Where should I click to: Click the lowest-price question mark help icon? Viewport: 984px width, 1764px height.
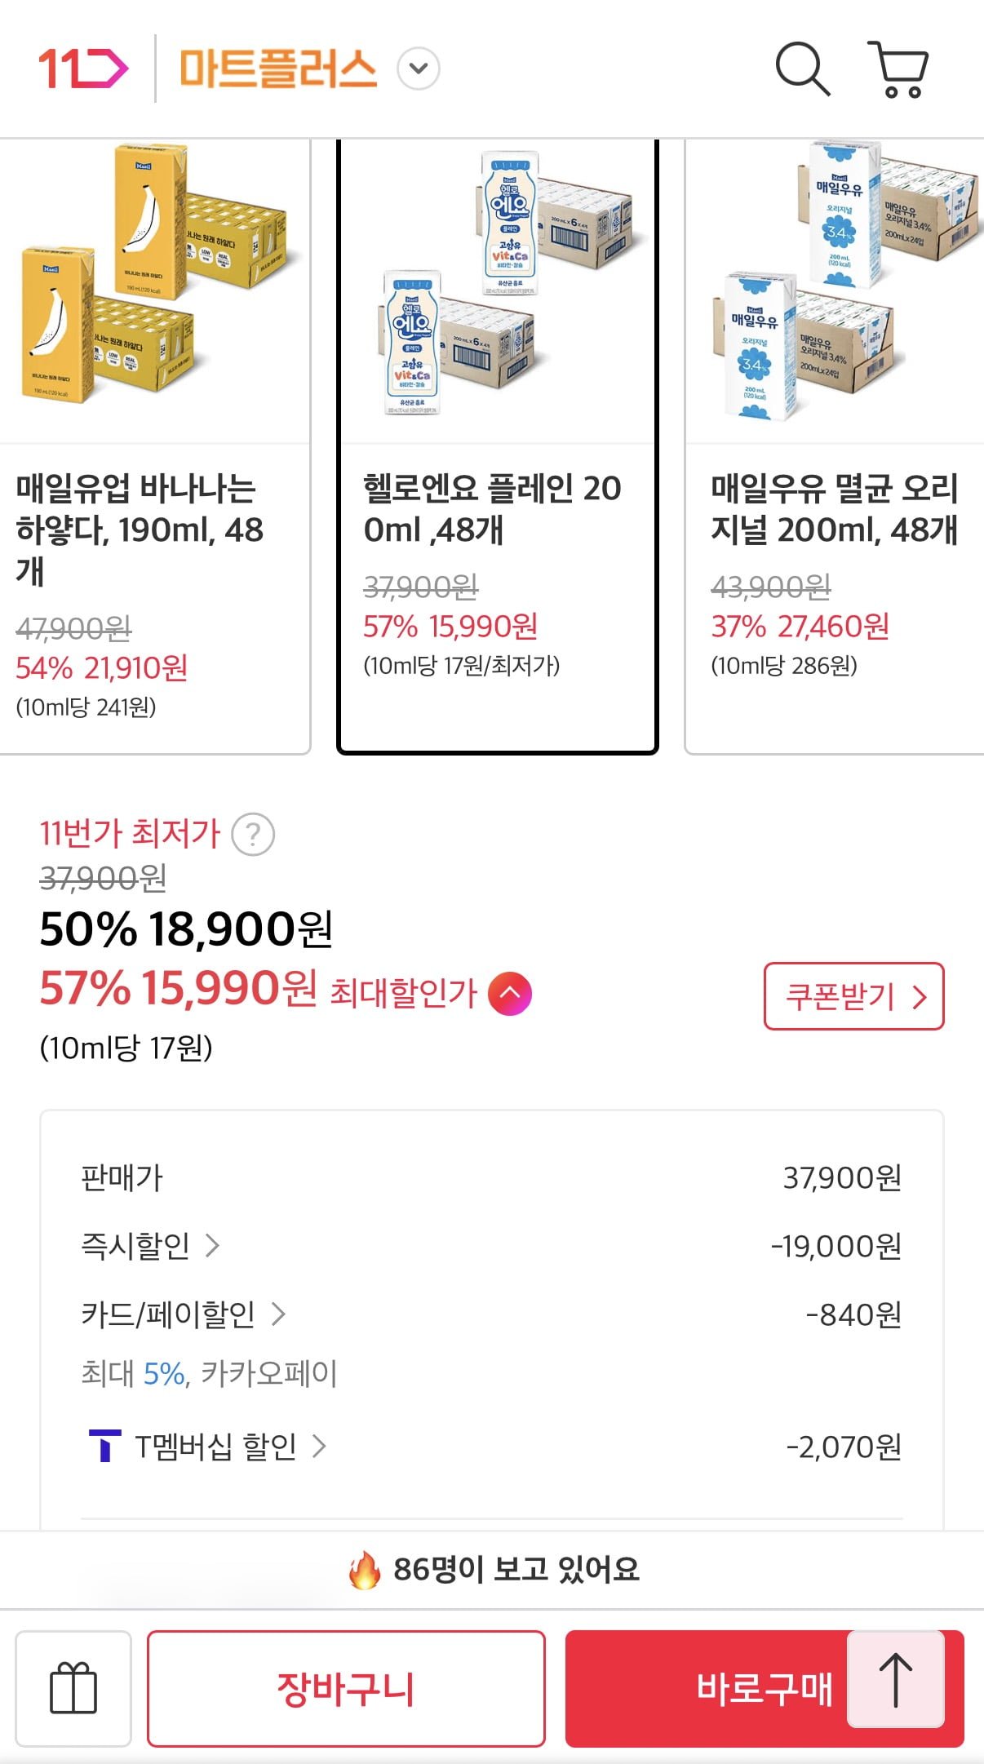coord(253,835)
